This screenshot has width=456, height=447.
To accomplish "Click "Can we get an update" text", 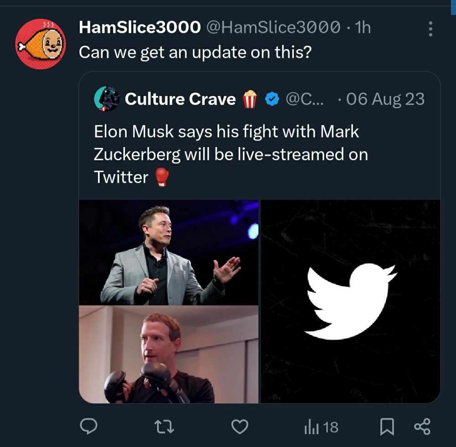I will pos(195,52).
